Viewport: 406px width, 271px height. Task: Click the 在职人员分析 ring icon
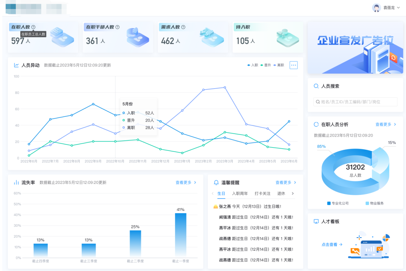(x=316, y=124)
